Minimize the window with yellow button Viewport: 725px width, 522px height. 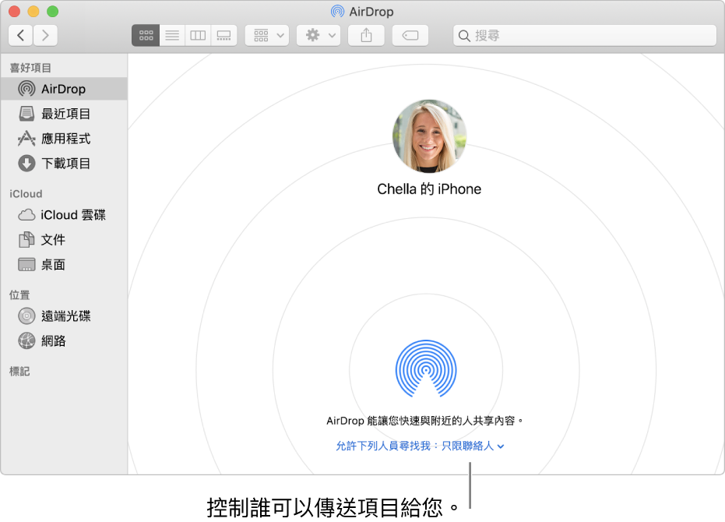(33, 12)
